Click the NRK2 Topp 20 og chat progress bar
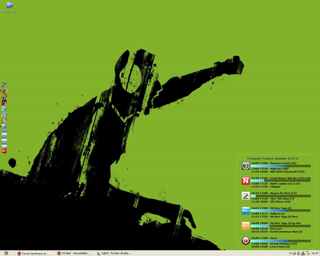The image size is (320, 256). pyautogui.click(x=280, y=226)
